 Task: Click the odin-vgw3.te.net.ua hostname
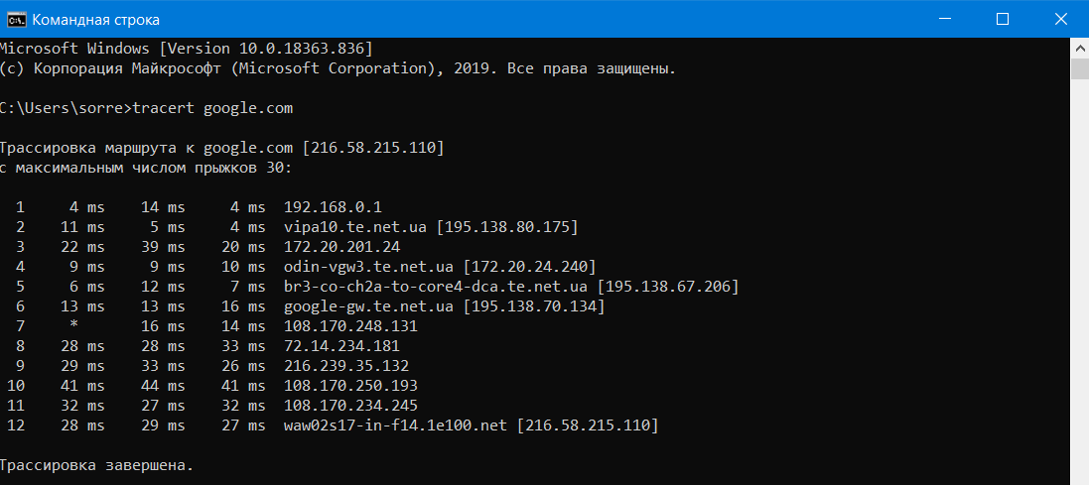point(368,267)
